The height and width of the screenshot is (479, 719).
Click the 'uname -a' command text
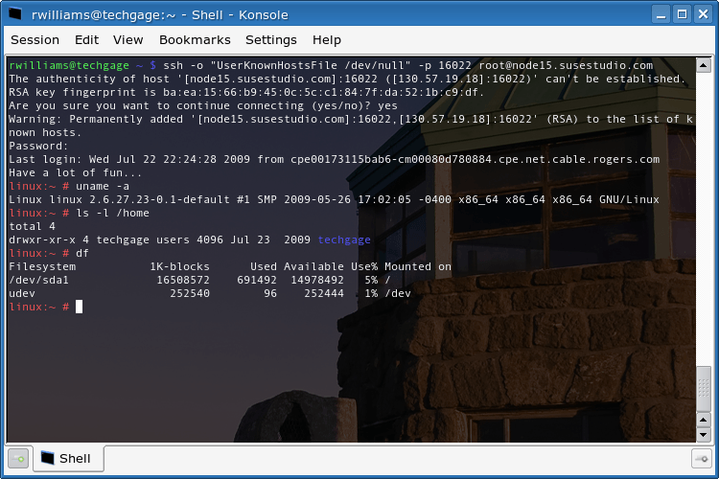click(x=103, y=186)
